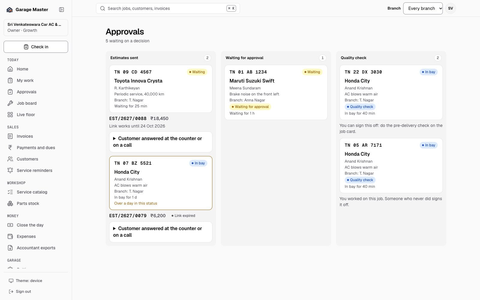Switch theme via Theme: device
This screenshot has height=300, width=480.
[36, 281]
